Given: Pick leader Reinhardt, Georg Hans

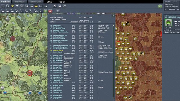Looking at the screenshot, I should click(60, 47).
